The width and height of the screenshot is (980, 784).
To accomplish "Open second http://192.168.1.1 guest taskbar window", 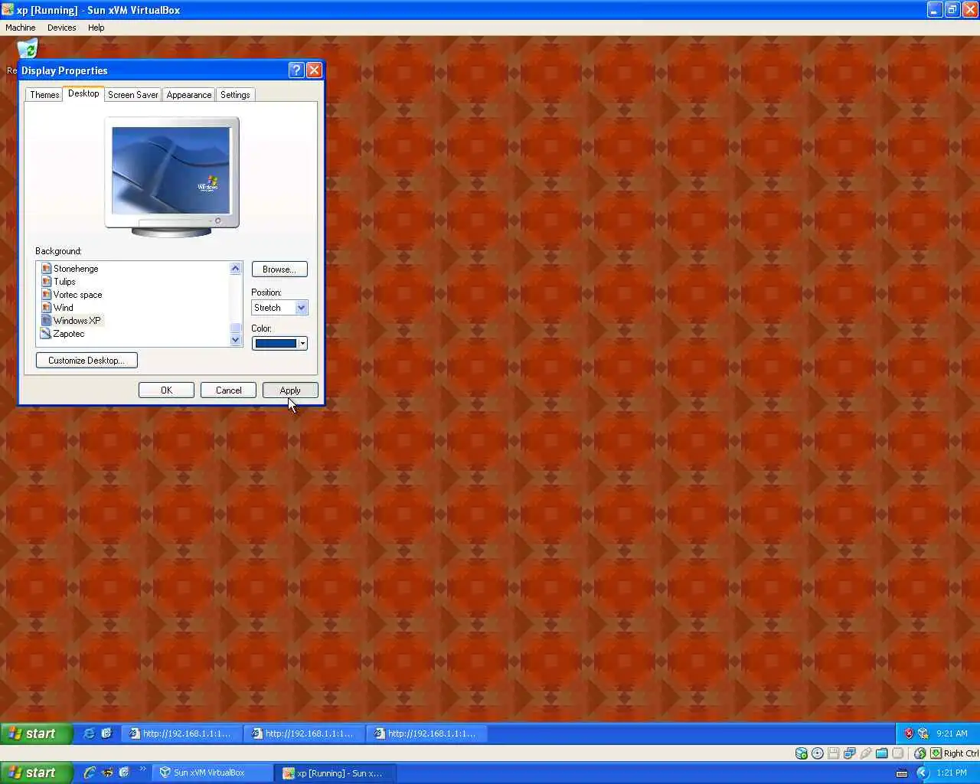I will tap(304, 733).
